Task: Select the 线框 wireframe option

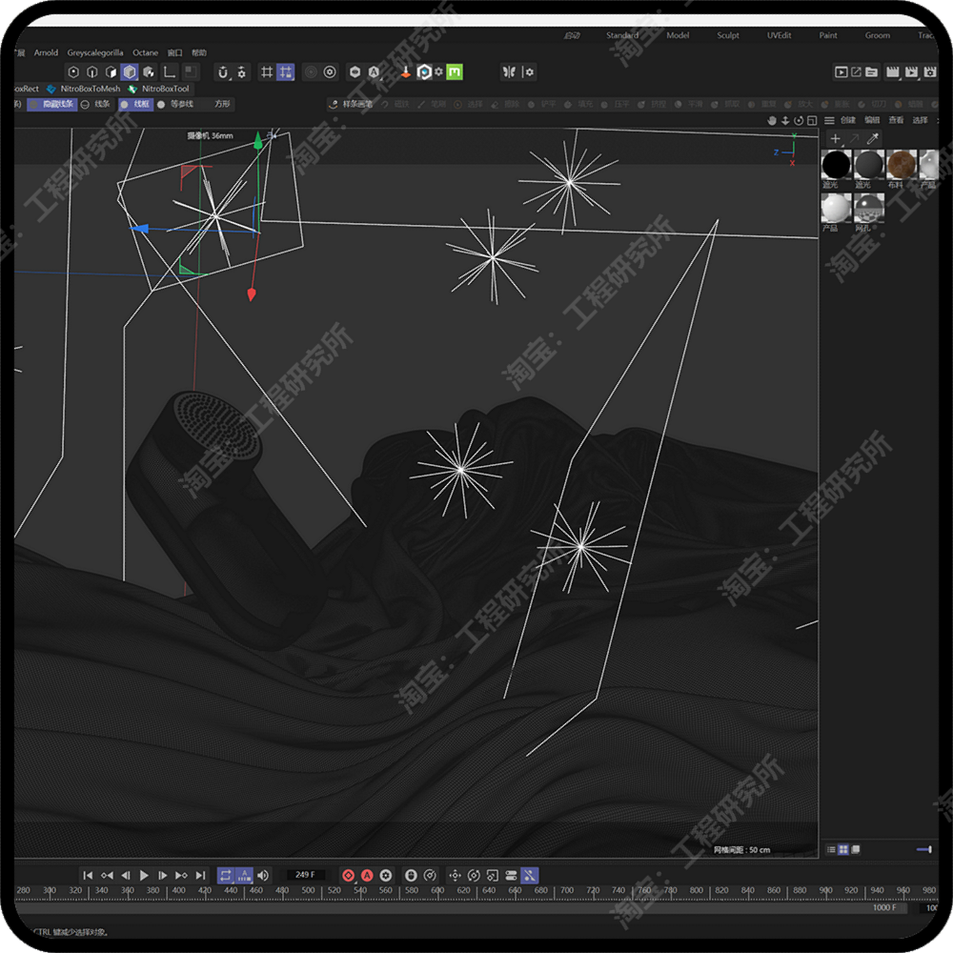Action: point(135,105)
